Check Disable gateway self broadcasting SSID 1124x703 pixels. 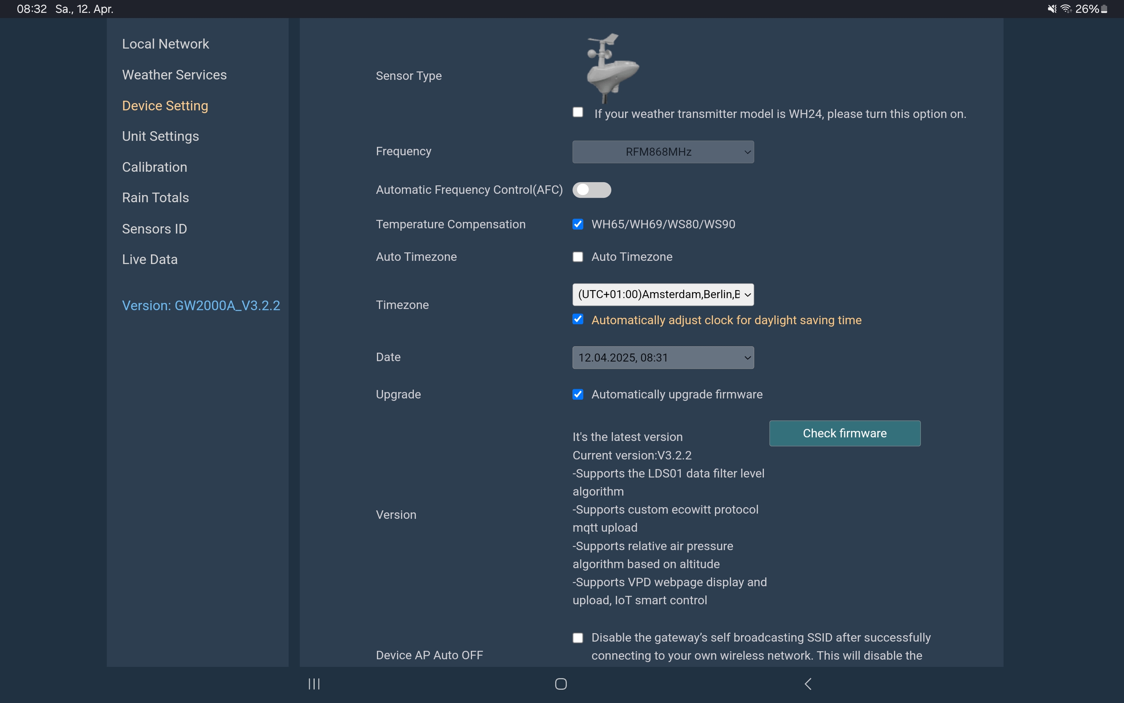[578, 638]
